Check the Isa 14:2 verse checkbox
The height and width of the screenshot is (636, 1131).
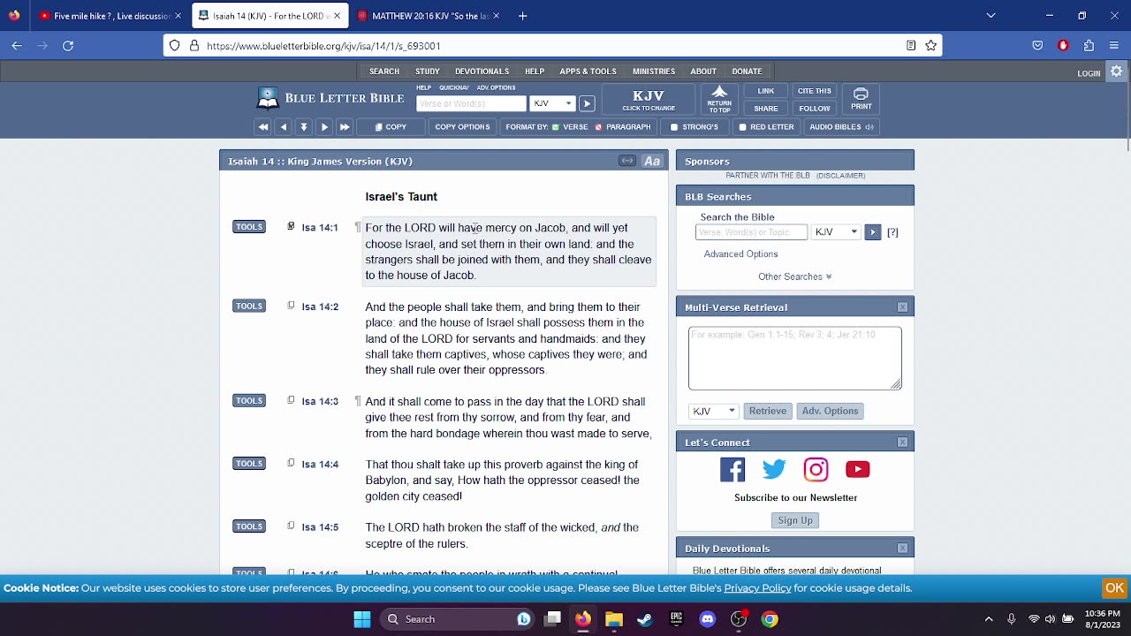click(x=291, y=306)
